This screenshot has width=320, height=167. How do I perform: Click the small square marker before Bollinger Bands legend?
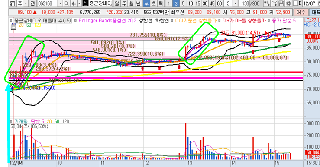pos(76,21)
